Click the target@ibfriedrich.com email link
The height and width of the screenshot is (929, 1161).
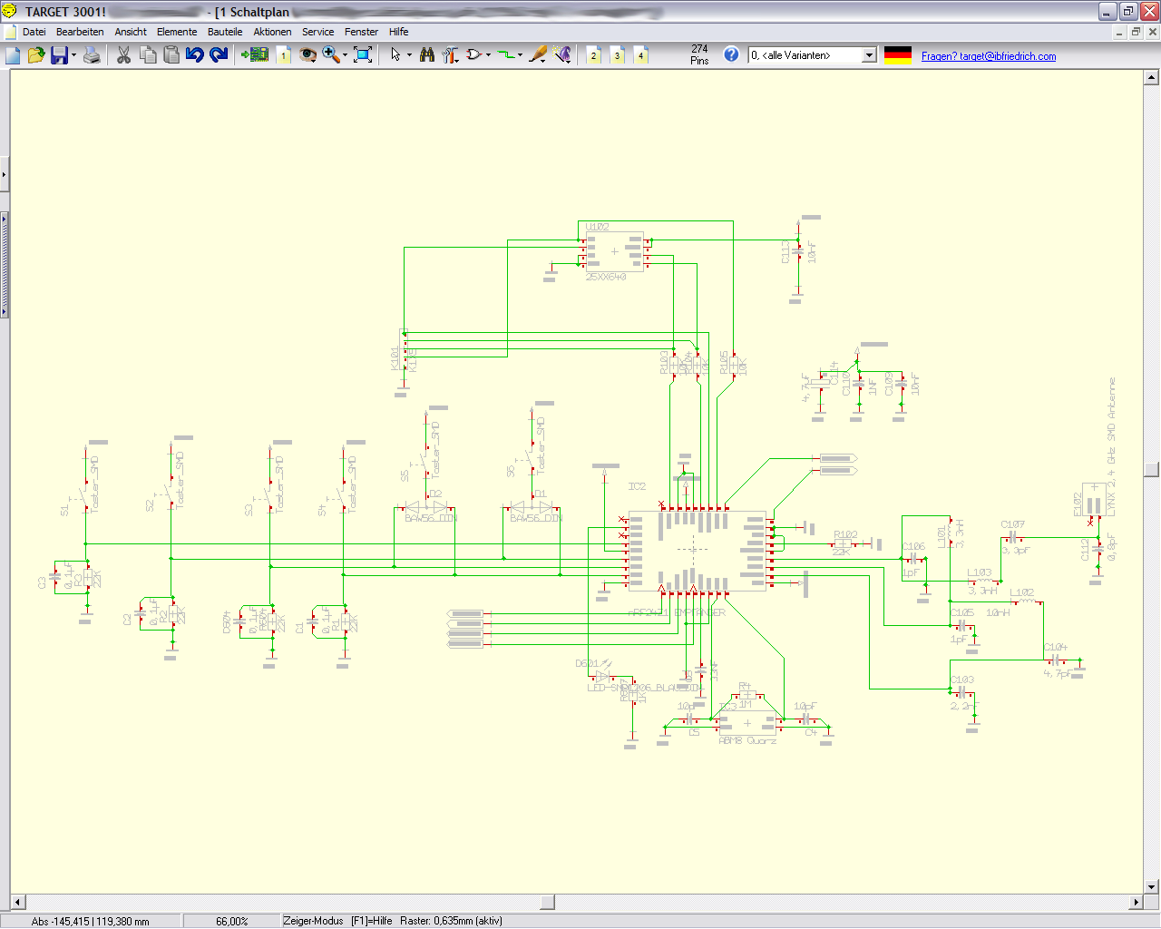pyautogui.click(x=989, y=56)
